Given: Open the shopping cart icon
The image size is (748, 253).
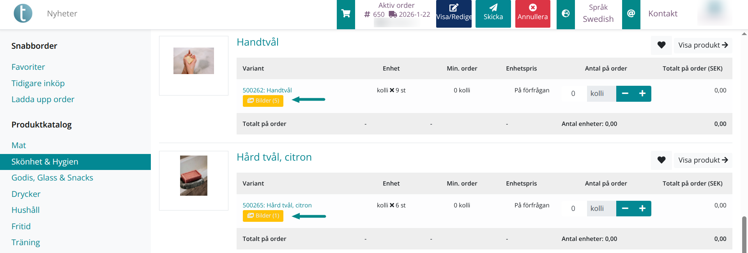Looking at the screenshot, I should (x=346, y=14).
